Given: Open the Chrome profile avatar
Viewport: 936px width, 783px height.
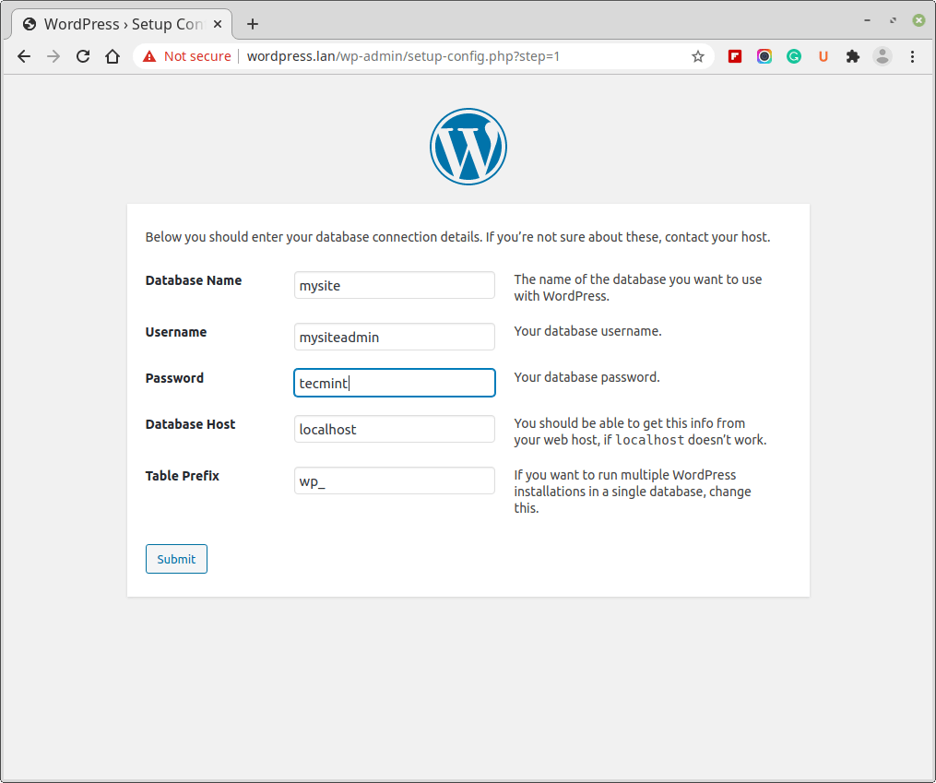Looking at the screenshot, I should click(x=883, y=56).
